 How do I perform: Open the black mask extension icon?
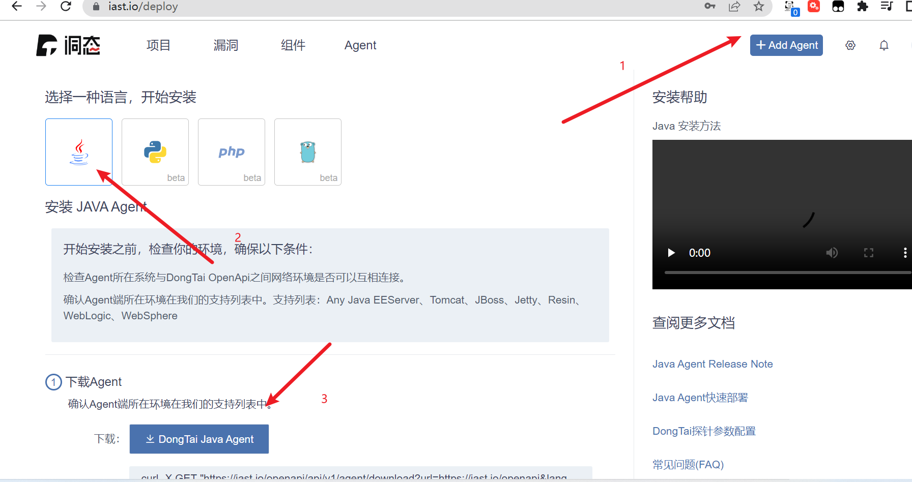pos(838,7)
